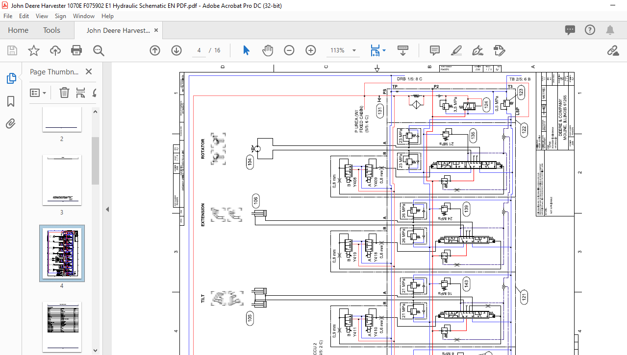Expand the fit page tool dropdown arrow
The height and width of the screenshot is (355, 627).
[384, 50]
